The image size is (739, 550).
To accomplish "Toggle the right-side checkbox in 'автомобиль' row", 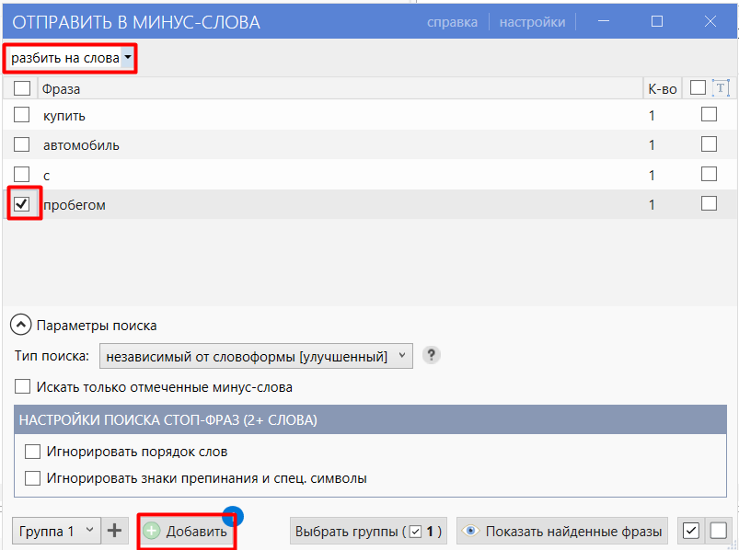I will 709,144.
